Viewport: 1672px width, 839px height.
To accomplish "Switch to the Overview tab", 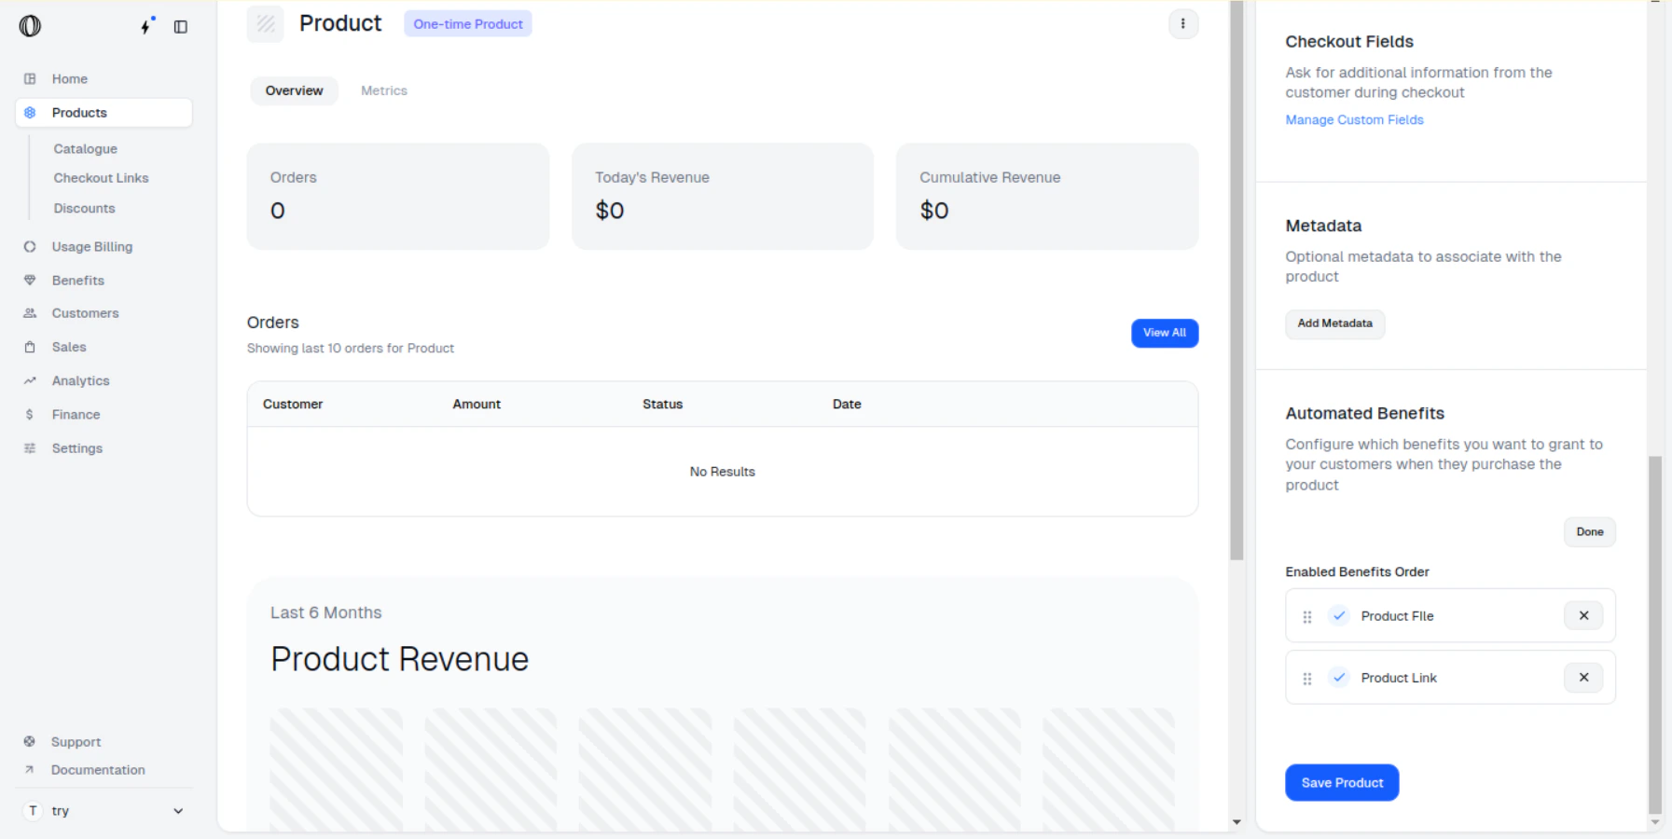I will pyautogui.click(x=294, y=90).
